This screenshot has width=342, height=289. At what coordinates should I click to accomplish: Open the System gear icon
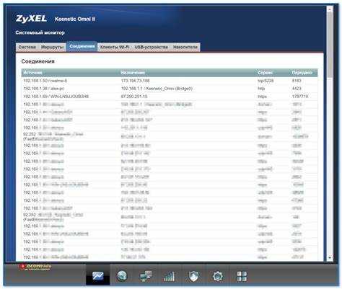217,276
